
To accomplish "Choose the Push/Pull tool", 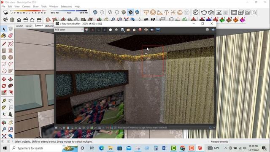I will [x=11, y=79].
